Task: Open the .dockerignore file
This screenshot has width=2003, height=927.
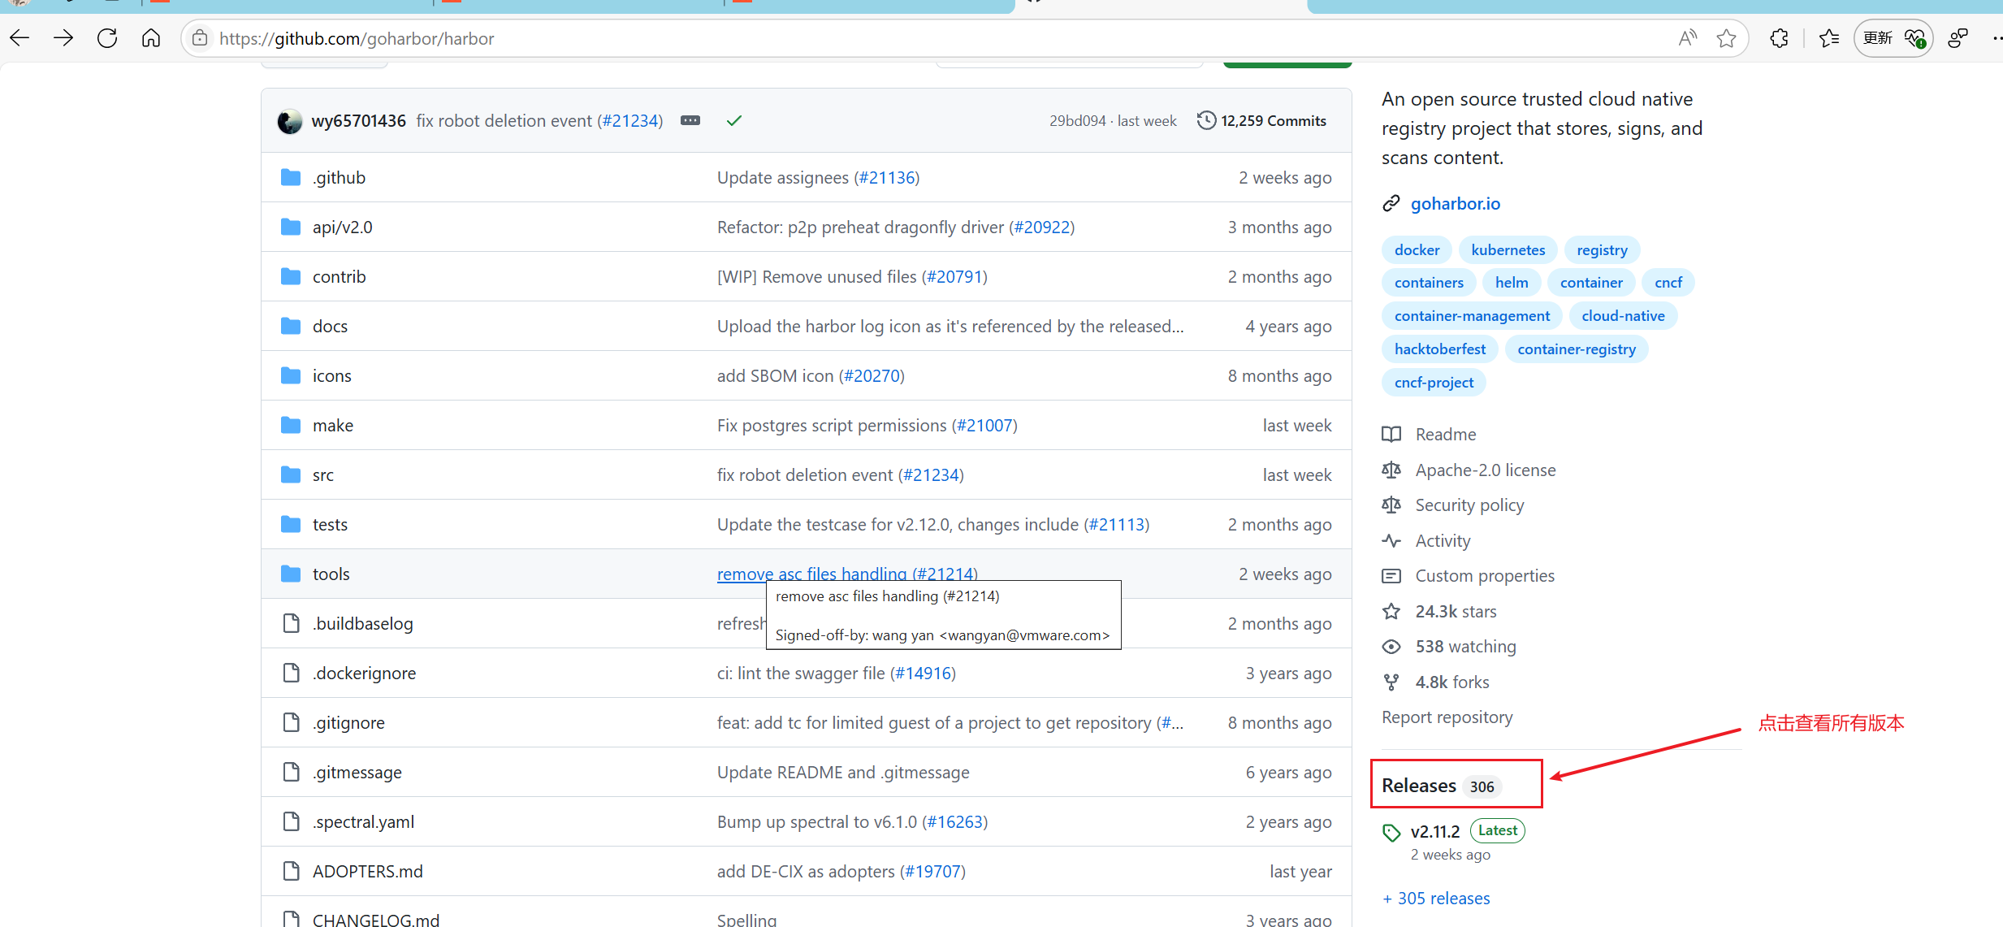Action: [365, 674]
